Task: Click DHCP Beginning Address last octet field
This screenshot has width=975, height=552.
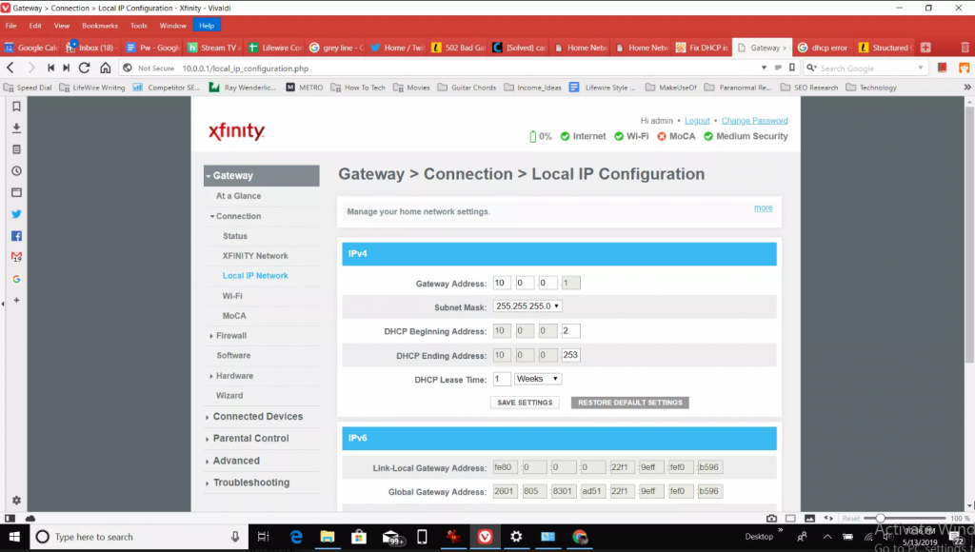Action: pyautogui.click(x=570, y=330)
